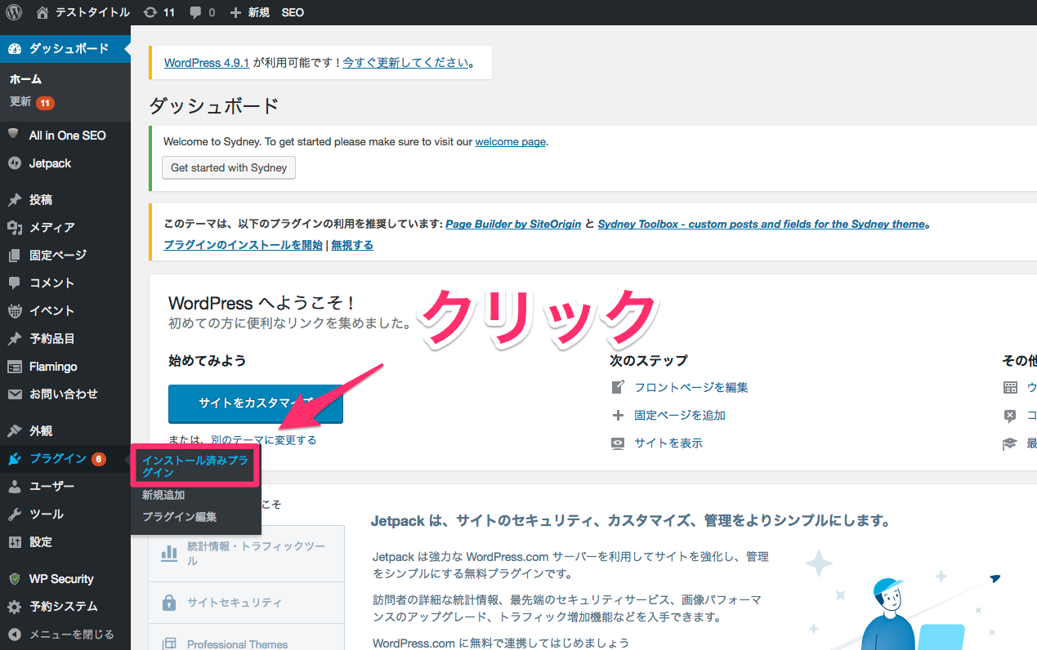Open Page Builder by SiteOrigin link
The height and width of the screenshot is (650, 1037).
[513, 224]
